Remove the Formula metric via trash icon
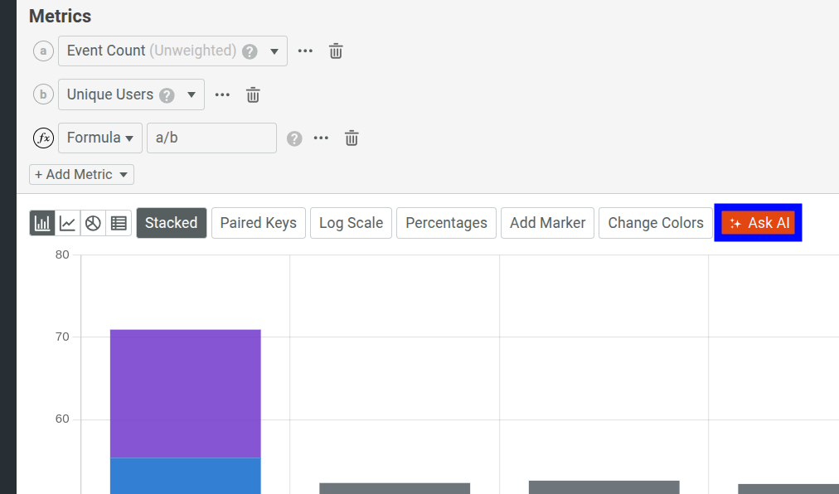Screen dimensions: 839x494 tap(351, 138)
